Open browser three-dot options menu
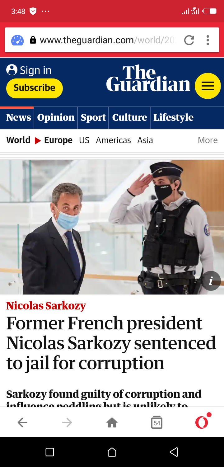224x467 pixels. (x=208, y=40)
